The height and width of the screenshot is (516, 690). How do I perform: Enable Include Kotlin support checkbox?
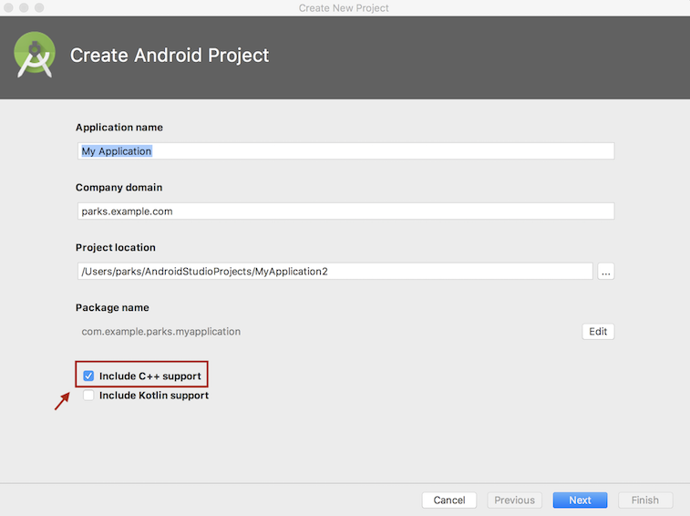88,396
